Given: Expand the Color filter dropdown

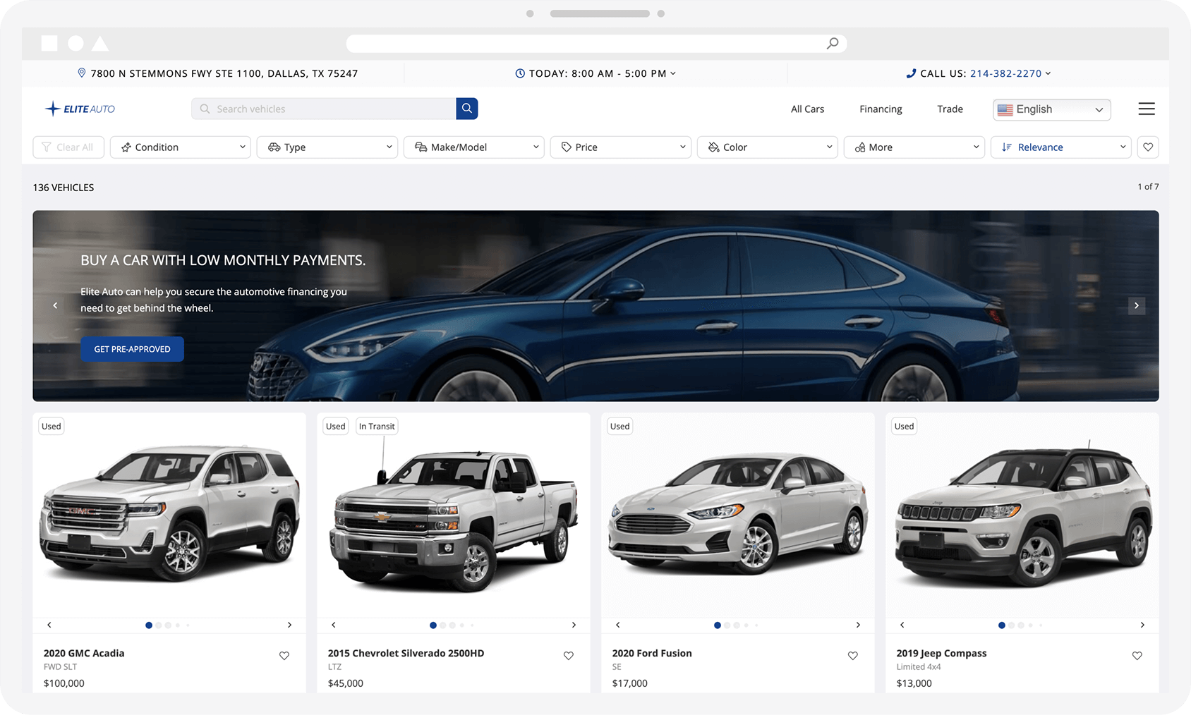Looking at the screenshot, I should click(x=768, y=147).
